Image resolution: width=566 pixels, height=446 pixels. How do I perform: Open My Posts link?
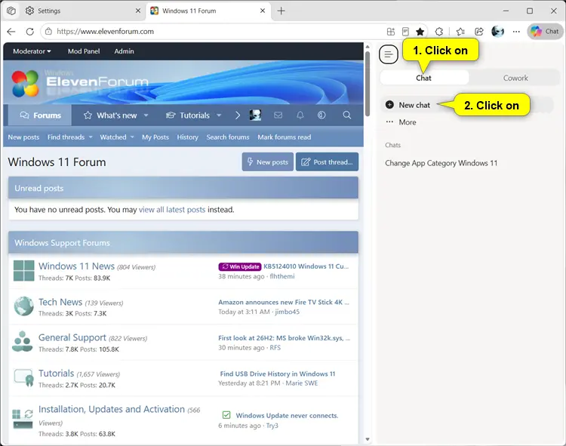(x=155, y=137)
